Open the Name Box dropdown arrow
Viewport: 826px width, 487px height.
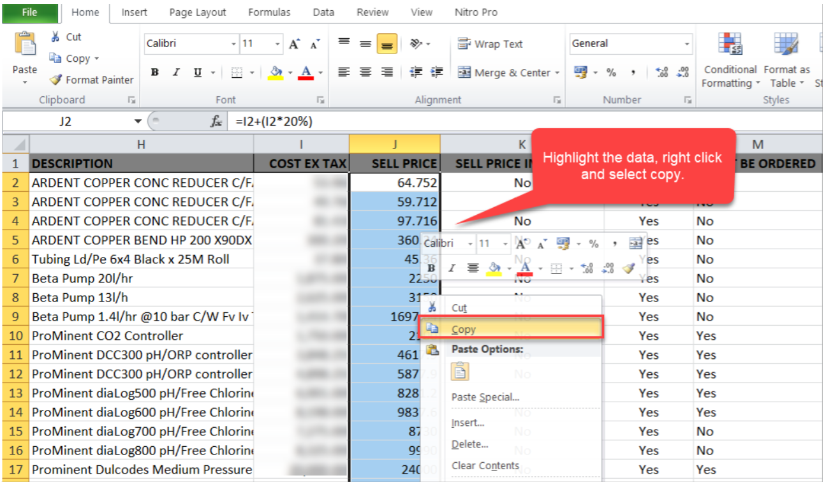click(x=138, y=121)
